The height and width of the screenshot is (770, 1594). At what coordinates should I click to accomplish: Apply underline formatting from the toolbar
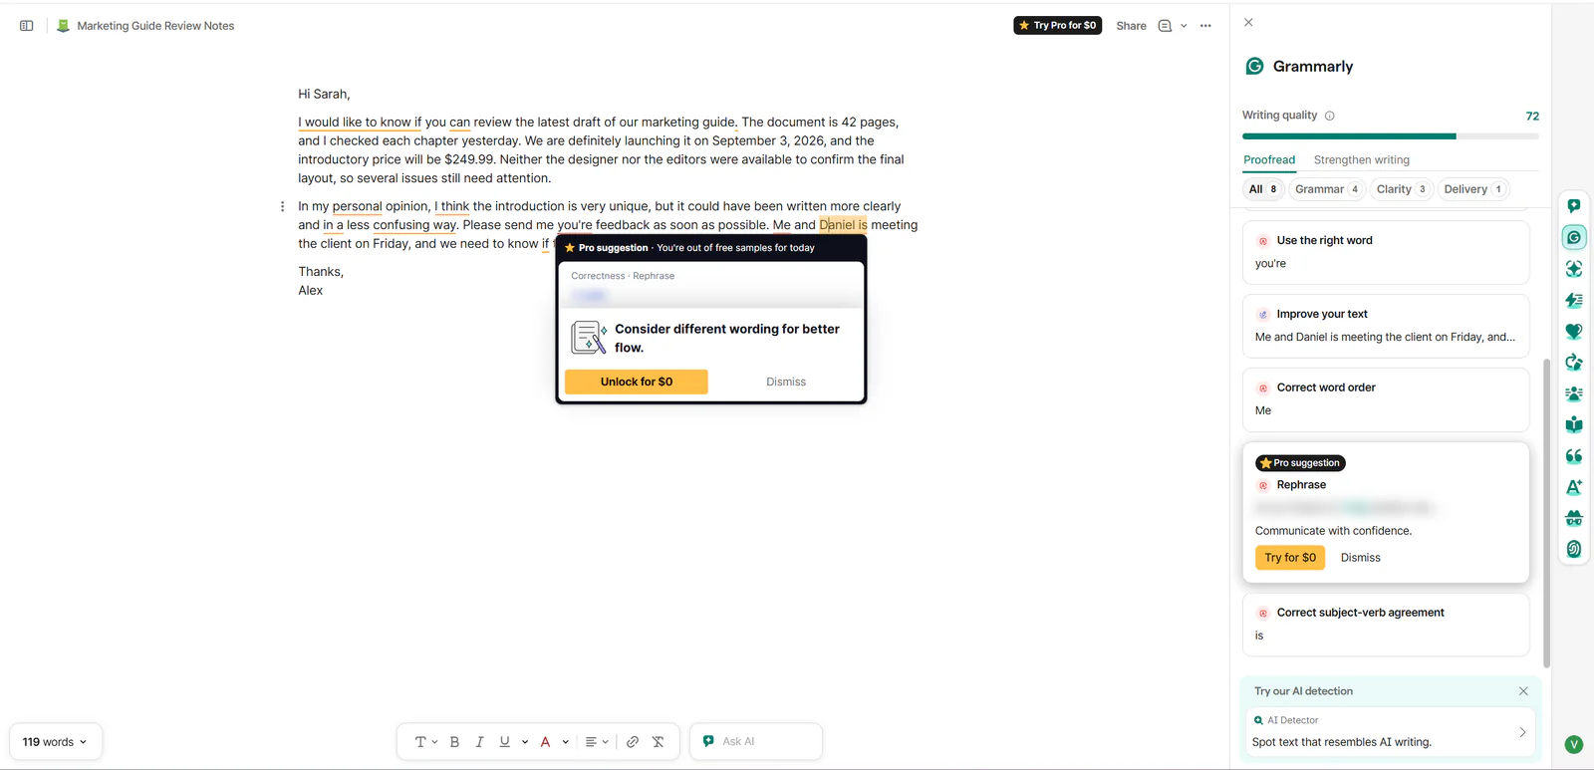[x=505, y=742]
